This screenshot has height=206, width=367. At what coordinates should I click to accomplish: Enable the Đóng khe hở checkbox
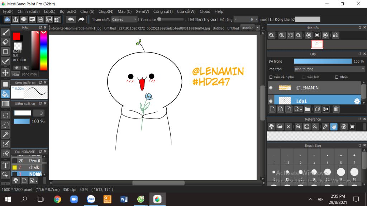pyautogui.click(x=272, y=20)
